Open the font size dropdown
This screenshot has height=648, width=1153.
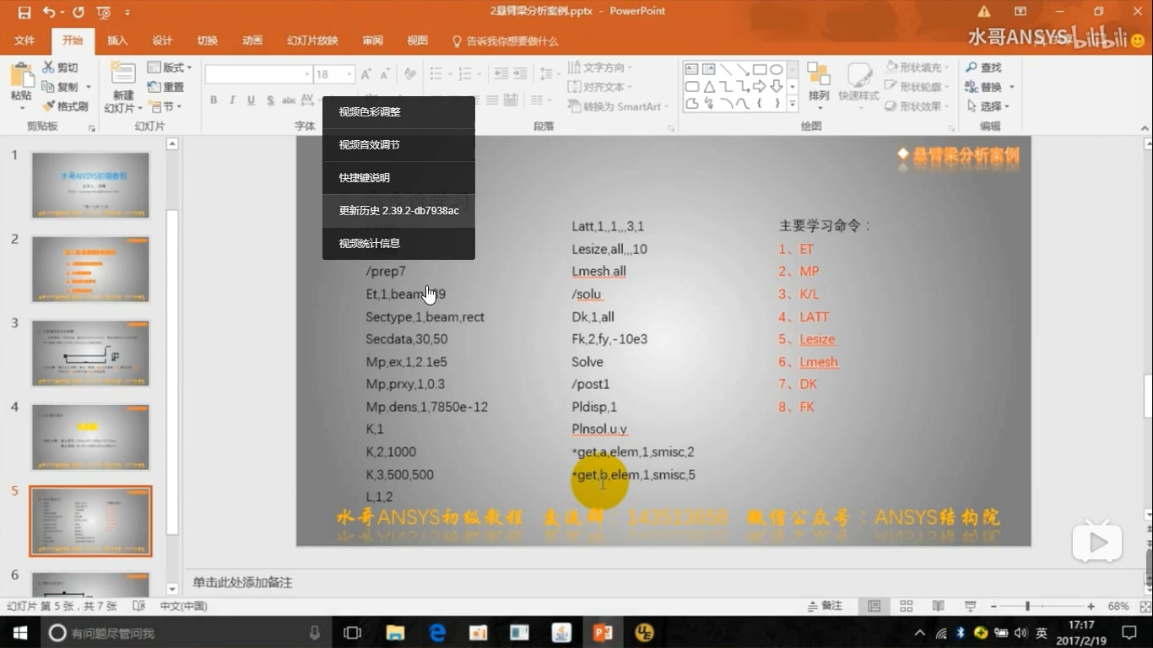348,73
